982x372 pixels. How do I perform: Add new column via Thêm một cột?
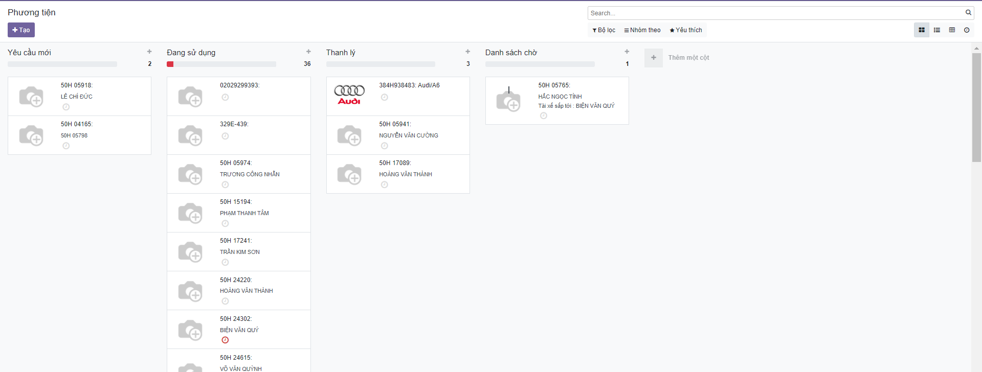point(688,58)
